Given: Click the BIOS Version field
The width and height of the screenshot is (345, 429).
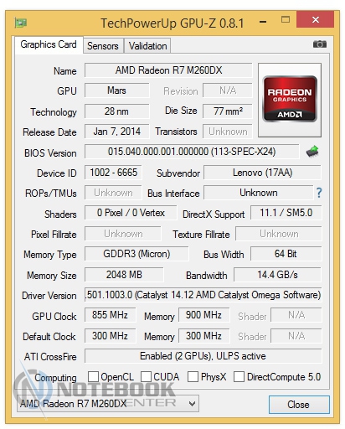Looking at the screenshot, I should [x=192, y=152].
